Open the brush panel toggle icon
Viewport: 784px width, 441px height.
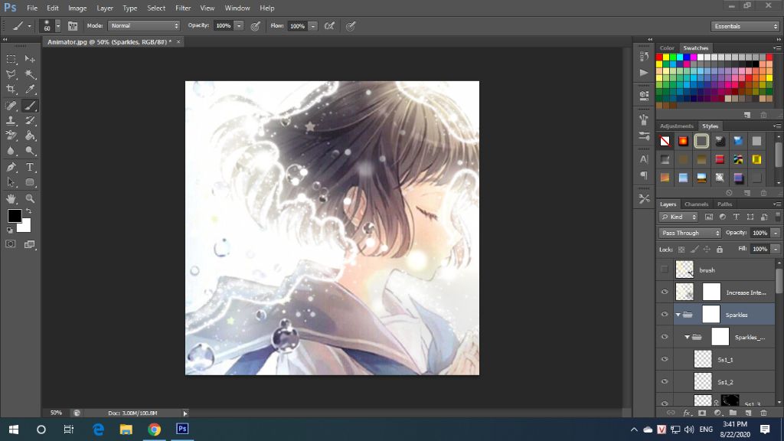tap(73, 26)
